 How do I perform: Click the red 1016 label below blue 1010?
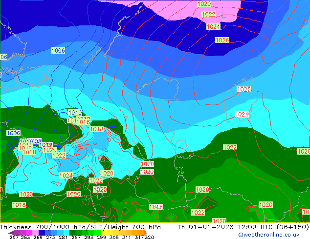coord(83,122)
